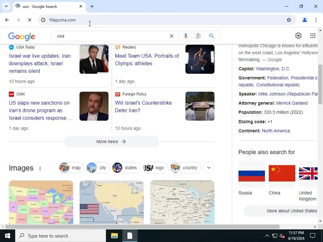Image resolution: width=323 pixels, height=242 pixels.
Task: Expand more image filter chips chevron
Action: tap(209, 168)
